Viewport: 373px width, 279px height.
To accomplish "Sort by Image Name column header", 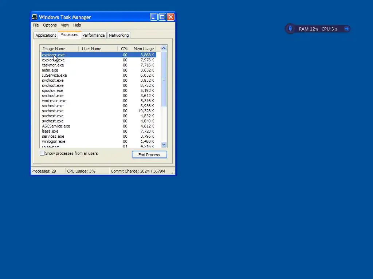I will click(x=59, y=49).
